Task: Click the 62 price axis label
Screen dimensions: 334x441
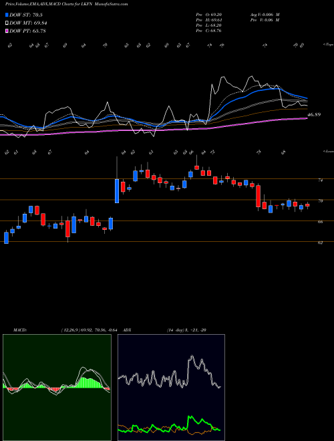Action: tap(320, 243)
